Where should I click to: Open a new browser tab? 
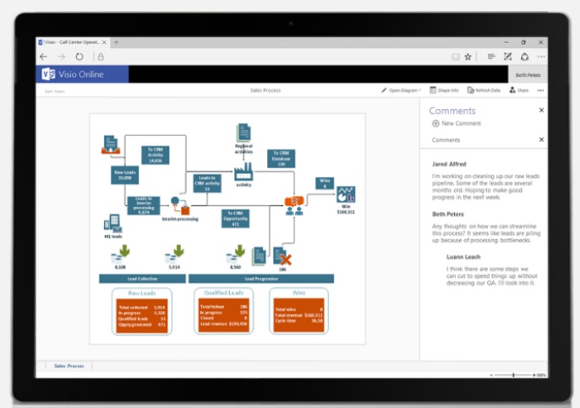click(x=116, y=42)
